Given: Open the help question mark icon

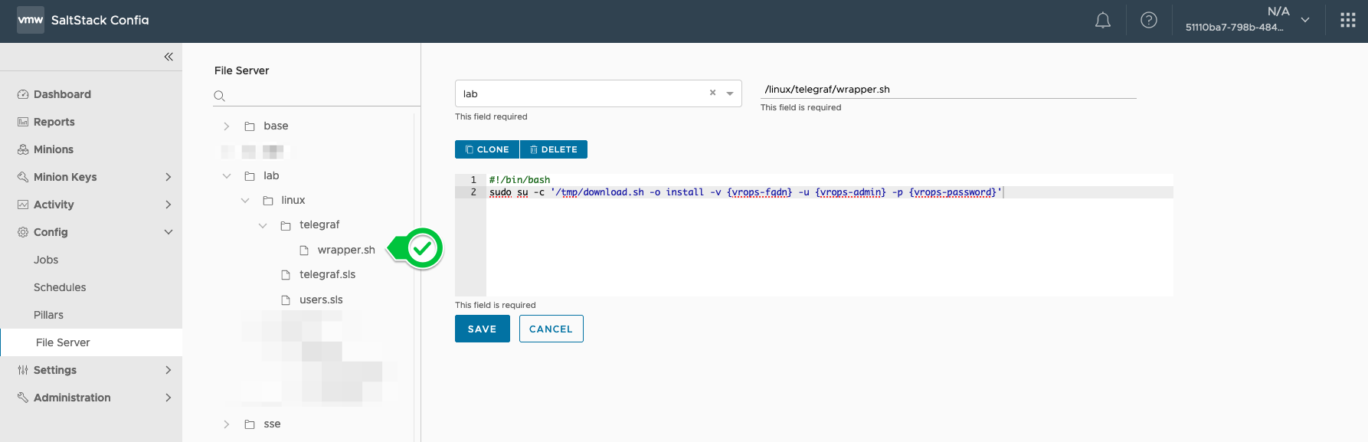Looking at the screenshot, I should coord(1149,21).
